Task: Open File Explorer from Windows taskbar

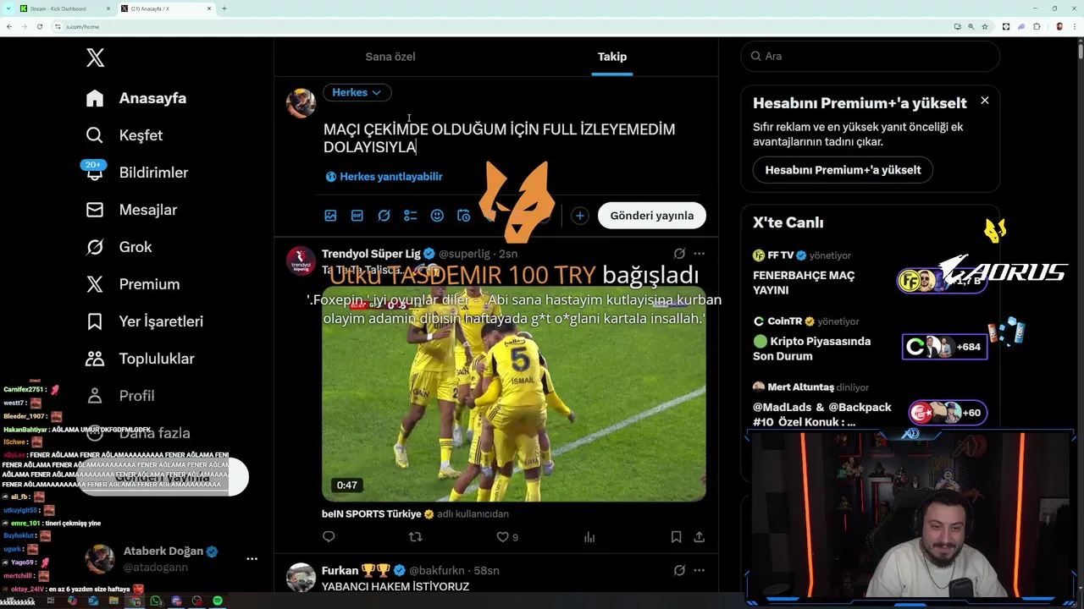Action: tap(114, 601)
